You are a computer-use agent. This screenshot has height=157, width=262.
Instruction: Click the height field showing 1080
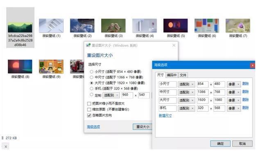(x=219, y=100)
